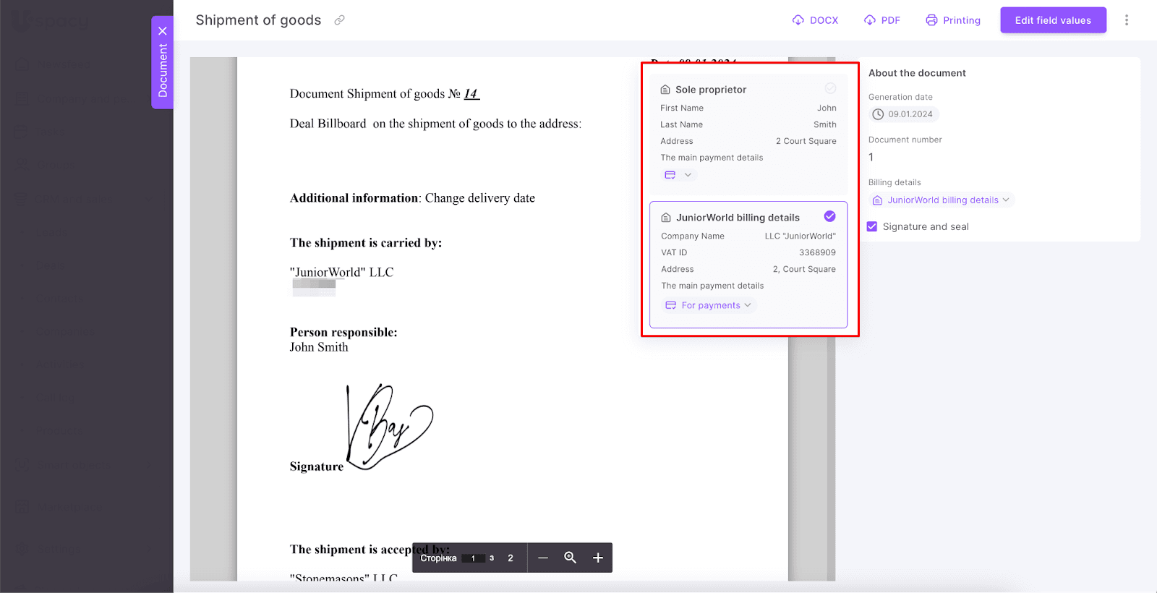This screenshot has height=593, width=1157.
Task: Click the signature image in the document
Action: (390, 427)
